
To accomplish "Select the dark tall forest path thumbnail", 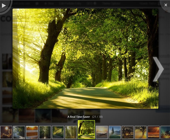I will 45,132.
